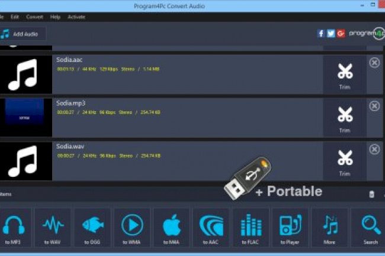This screenshot has height=256, width=385.
Task: Convert to M4A with apple icon
Action: [171, 228]
